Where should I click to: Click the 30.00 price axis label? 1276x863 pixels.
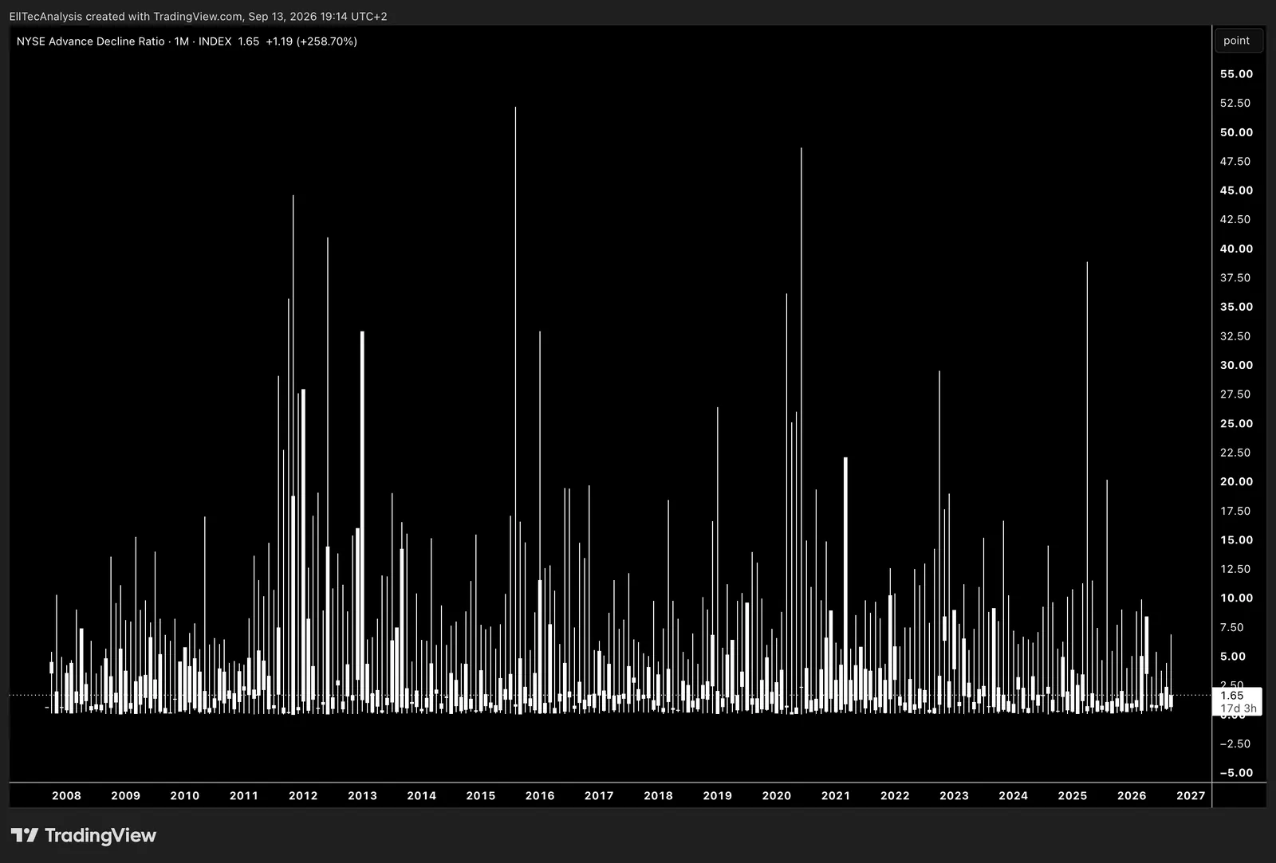pyautogui.click(x=1236, y=365)
